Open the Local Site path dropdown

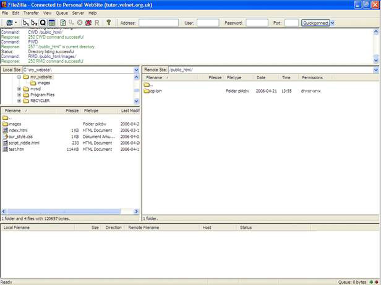[x=136, y=70]
